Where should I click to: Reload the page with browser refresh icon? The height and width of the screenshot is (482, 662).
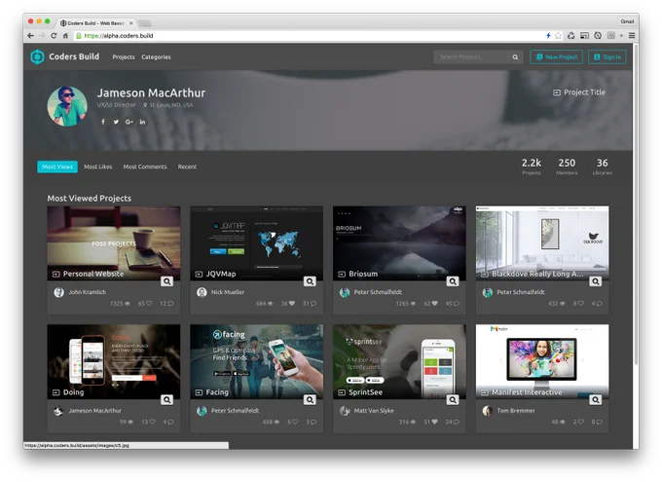point(54,35)
